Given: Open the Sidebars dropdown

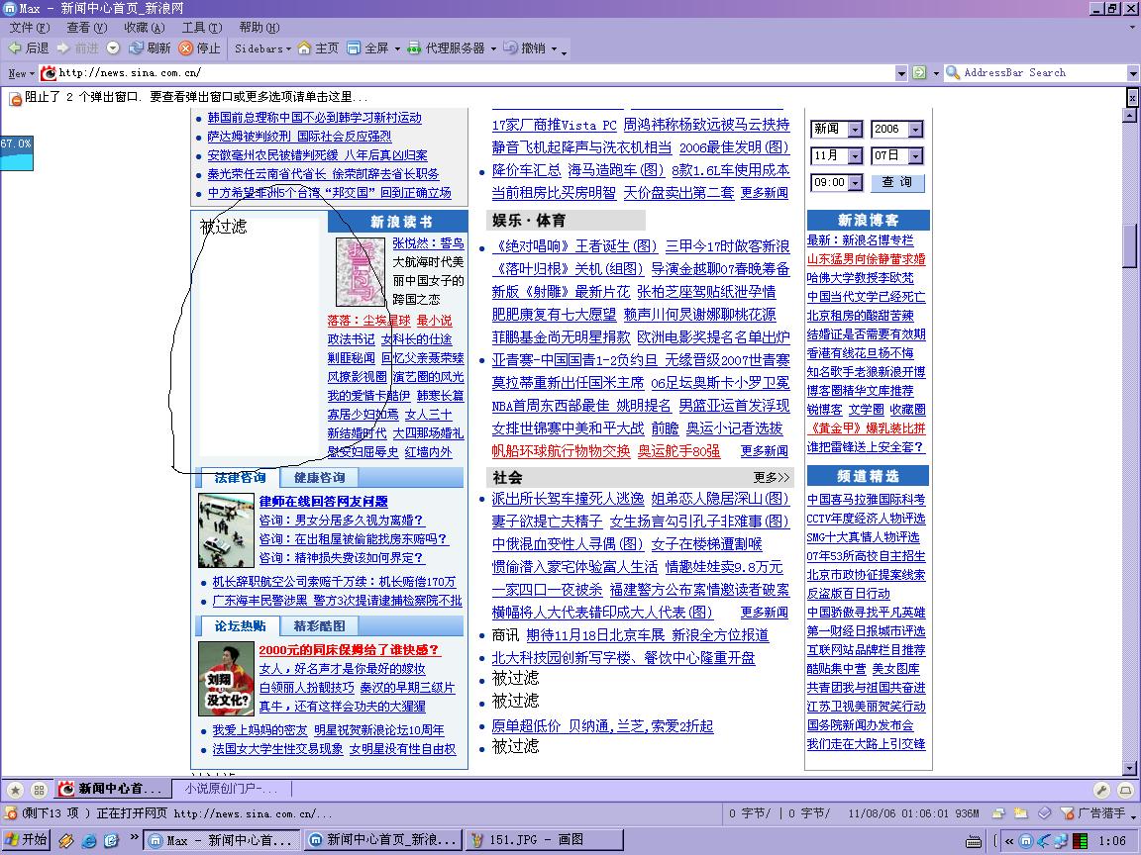Looking at the screenshot, I should [x=262, y=48].
